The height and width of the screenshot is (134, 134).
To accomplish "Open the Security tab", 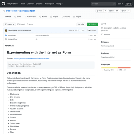I will [x=66, y=17].
